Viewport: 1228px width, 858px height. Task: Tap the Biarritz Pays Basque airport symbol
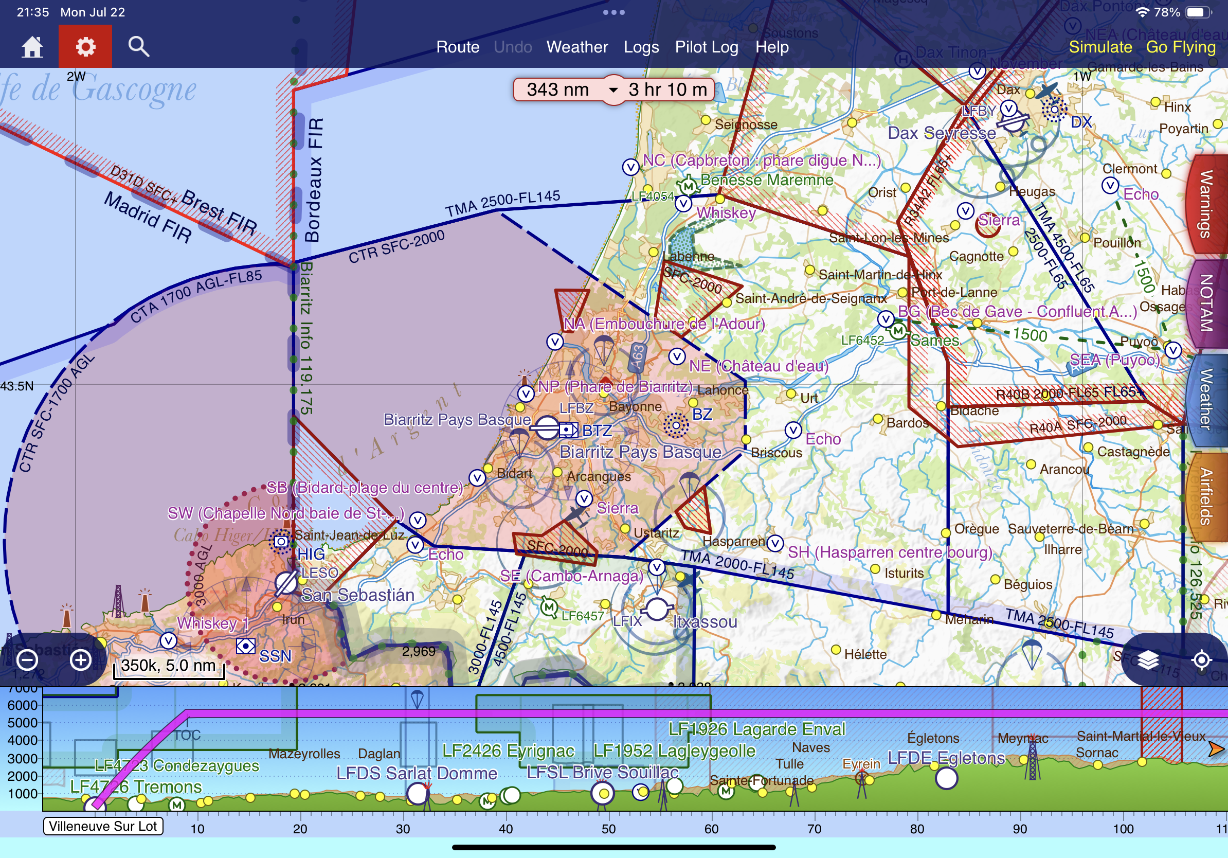click(547, 428)
